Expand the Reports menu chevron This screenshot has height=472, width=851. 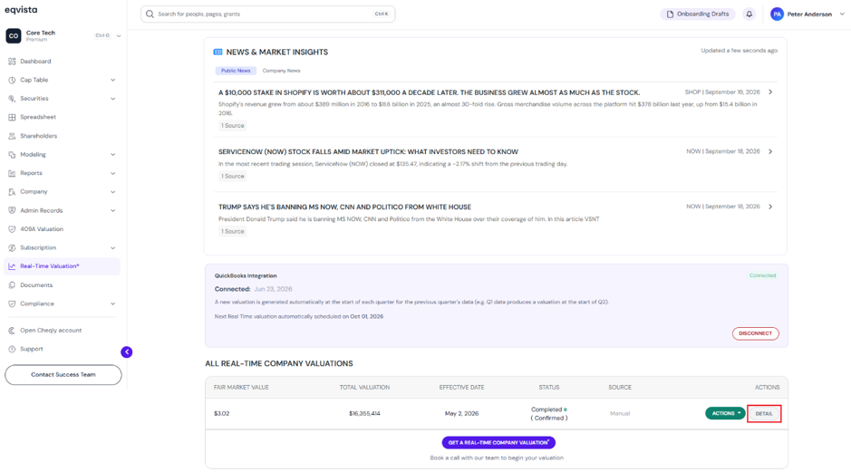pos(113,174)
